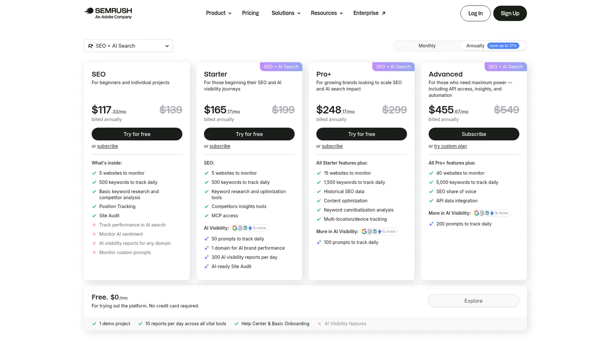The width and height of the screenshot is (611, 343).
Task: Click the Semrush logo
Action: tap(108, 13)
